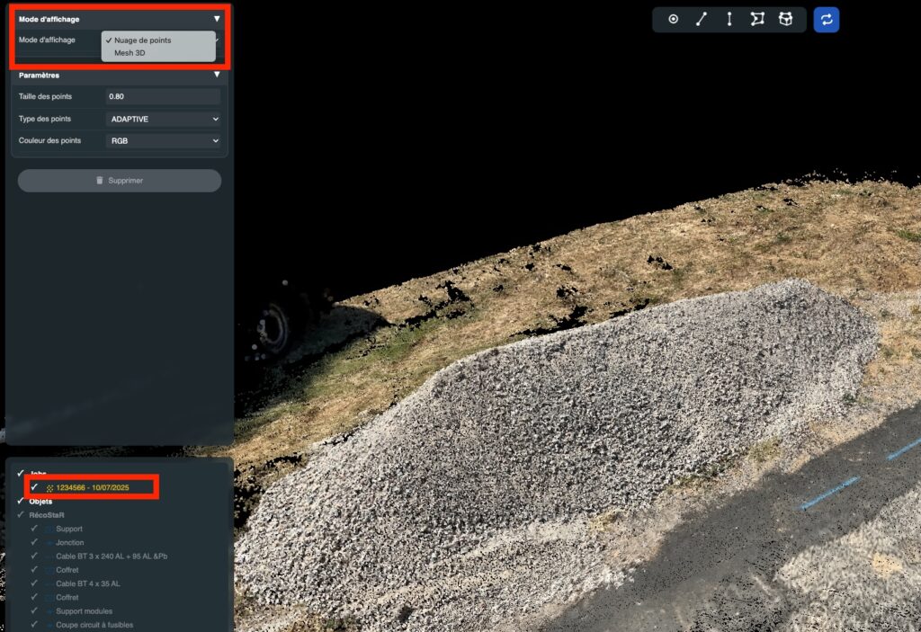Image resolution: width=921 pixels, height=632 pixels.
Task: Open the Couleur des points dropdown
Action: click(163, 140)
